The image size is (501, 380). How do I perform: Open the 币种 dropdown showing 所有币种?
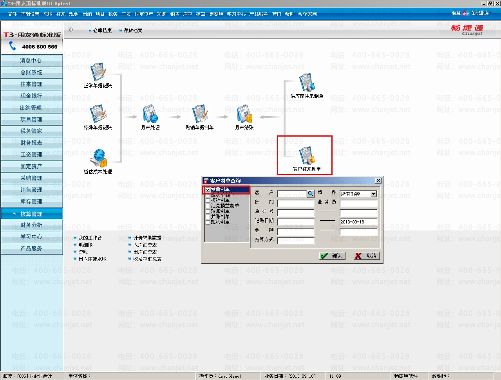point(373,194)
